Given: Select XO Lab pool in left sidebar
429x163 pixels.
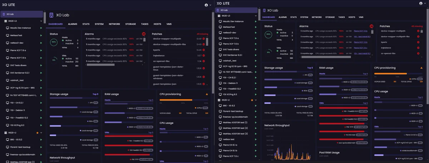Looking at the screenshot, I should 21,14.
